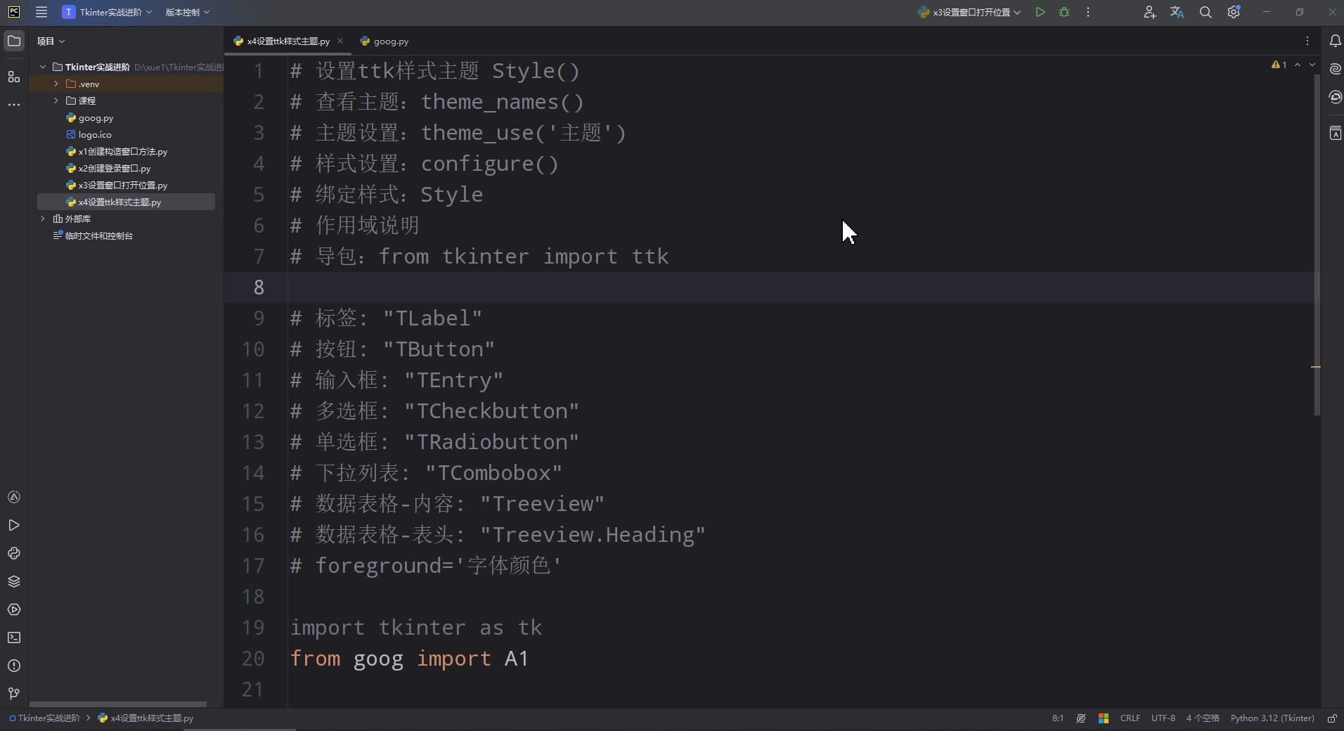The width and height of the screenshot is (1344, 731).
Task: Click the green Run button
Action: pyautogui.click(x=1040, y=13)
